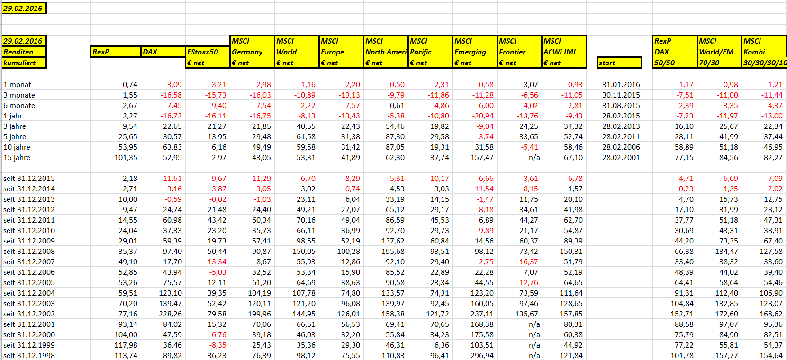787x360 pixels.
Task: Click start date cell 28.02.2013
Action: 621,126
